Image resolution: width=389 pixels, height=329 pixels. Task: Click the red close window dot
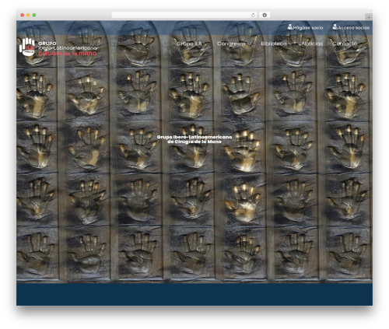coord(23,16)
